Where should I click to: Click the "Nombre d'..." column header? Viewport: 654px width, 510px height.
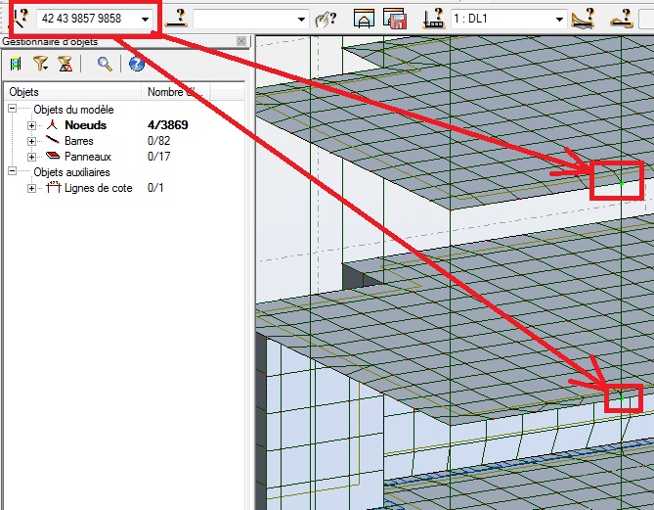[176, 92]
